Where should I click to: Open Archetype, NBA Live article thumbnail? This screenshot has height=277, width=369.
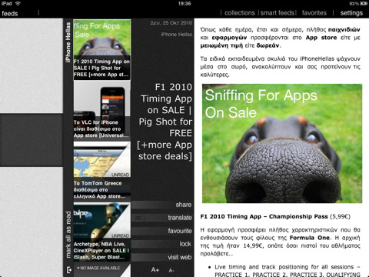102,232
